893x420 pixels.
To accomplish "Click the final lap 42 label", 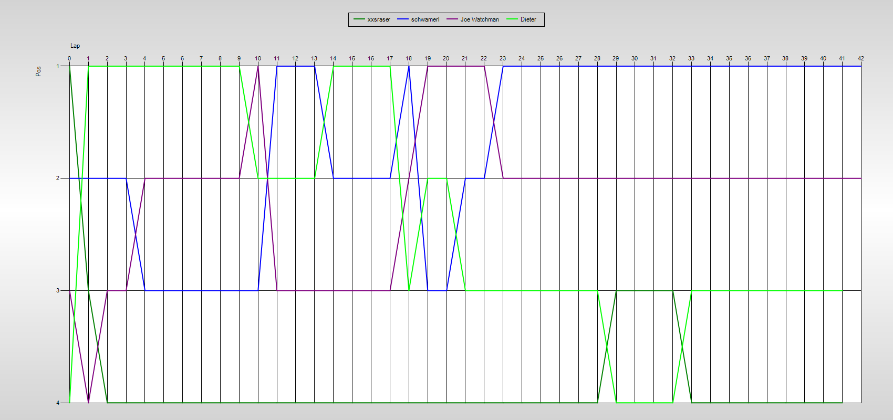I will point(861,58).
